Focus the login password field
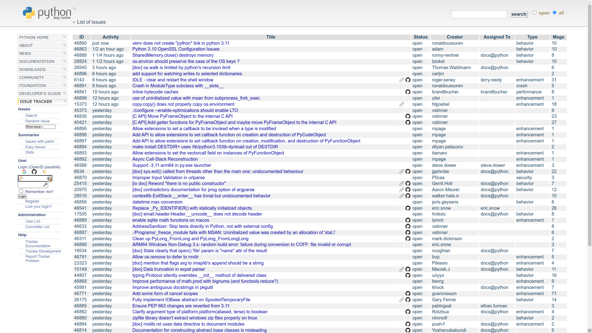 [x=33, y=185]
